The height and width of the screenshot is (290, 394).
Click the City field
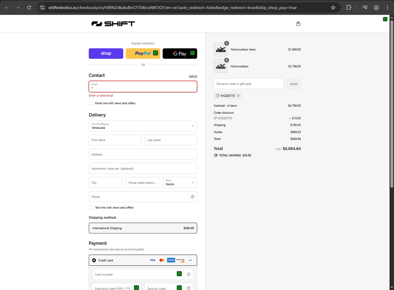106,183
